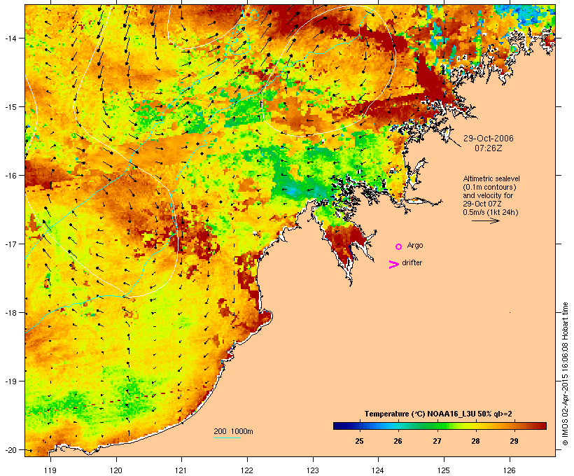Click the cyan 200 1000m isobath legend line
Screen dimensions: 574x476
[x=227, y=437]
